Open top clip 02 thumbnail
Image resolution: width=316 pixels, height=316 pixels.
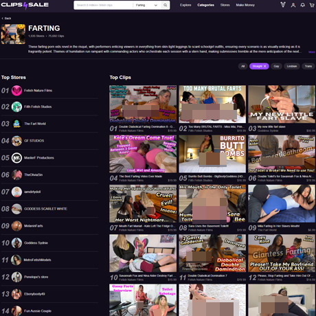coord(212,104)
